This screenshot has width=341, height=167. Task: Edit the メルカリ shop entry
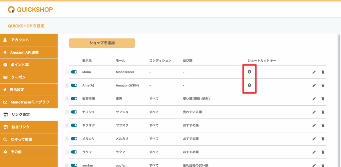pos(314,139)
